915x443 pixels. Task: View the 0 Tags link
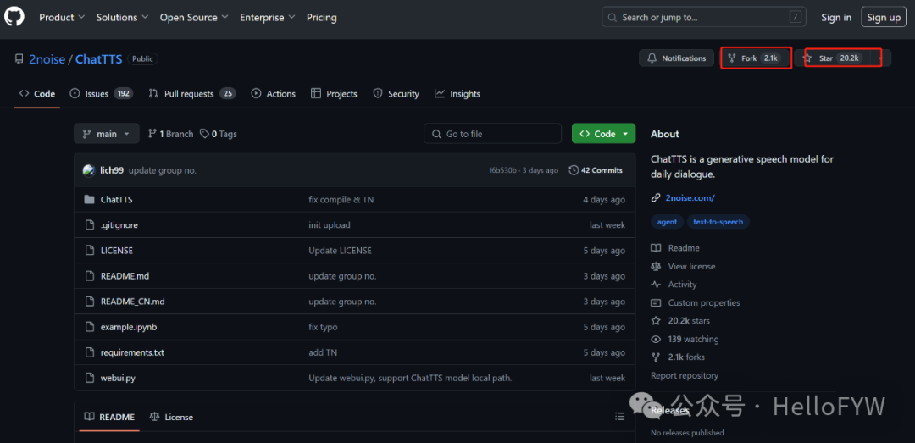219,134
